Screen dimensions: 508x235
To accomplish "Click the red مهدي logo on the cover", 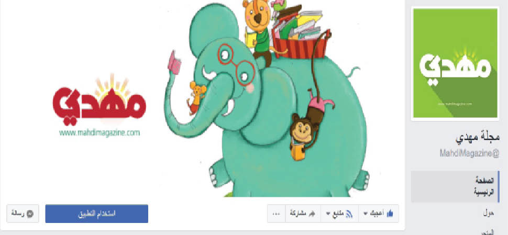I will [99, 99].
